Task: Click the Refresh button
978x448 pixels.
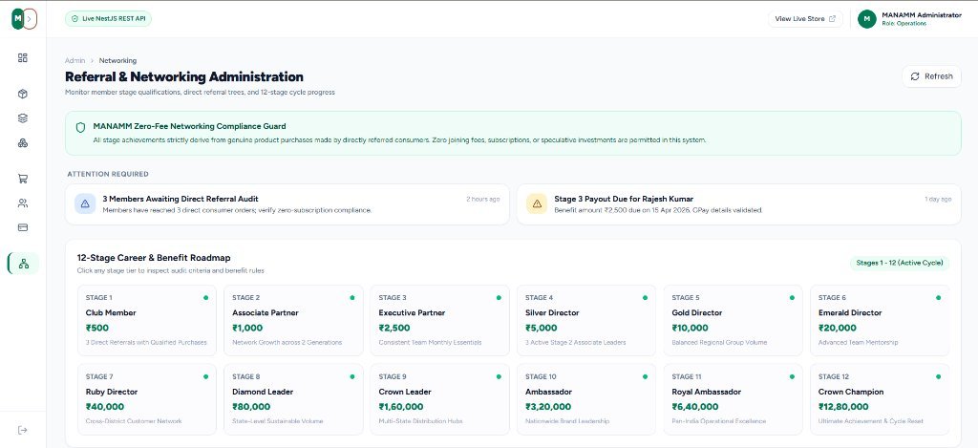Action: tap(931, 76)
